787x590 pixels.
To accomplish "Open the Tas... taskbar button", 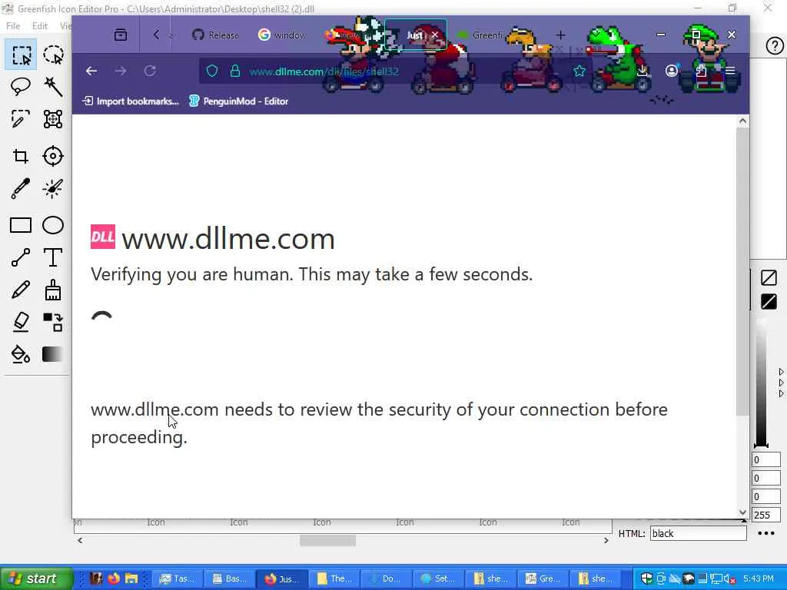I will pos(178,578).
